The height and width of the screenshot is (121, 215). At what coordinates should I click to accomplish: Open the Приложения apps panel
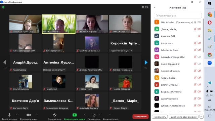click(x=94, y=116)
